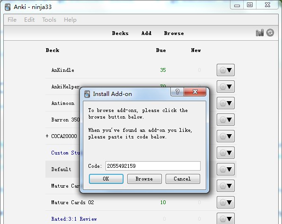
Task: Open options dropdown for Barron 350 deck
Action: [x=226, y=120]
